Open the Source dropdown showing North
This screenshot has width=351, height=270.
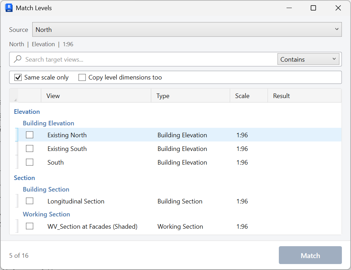187,29
